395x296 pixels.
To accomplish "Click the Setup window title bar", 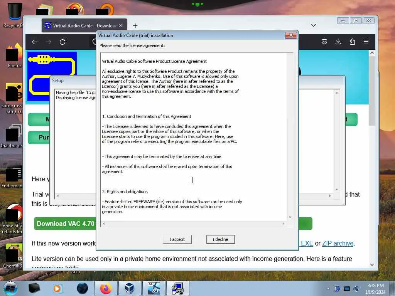I will (x=73, y=81).
